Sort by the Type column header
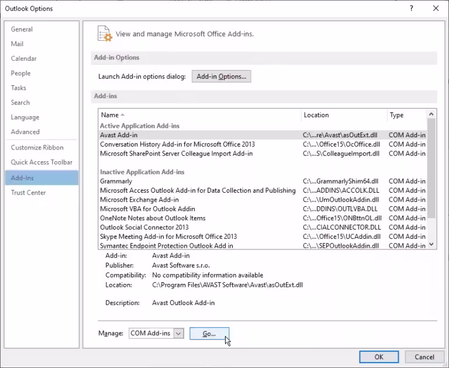This screenshot has height=368, width=449. [x=407, y=115]
